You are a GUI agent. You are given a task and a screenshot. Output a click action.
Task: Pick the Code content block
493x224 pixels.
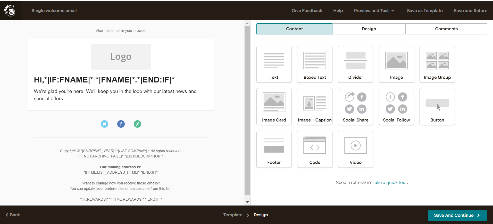point(315,149)
